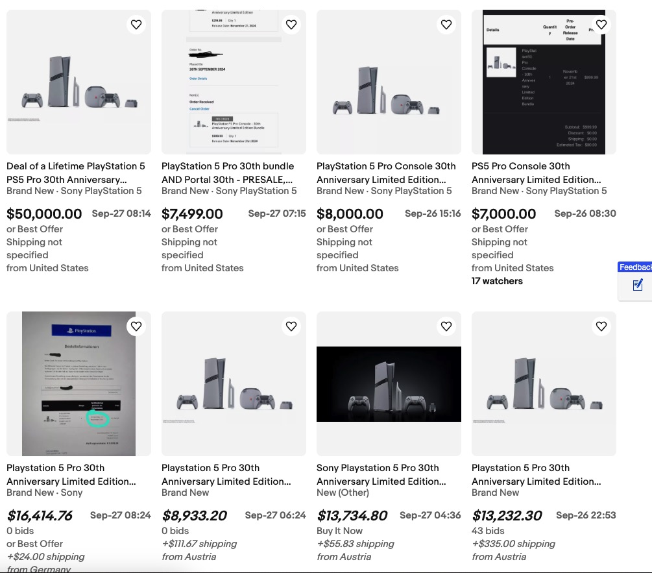
Task: Open the Sony Playstation 5 Pro 30th listing title
Action: click(x=381, y=474)
